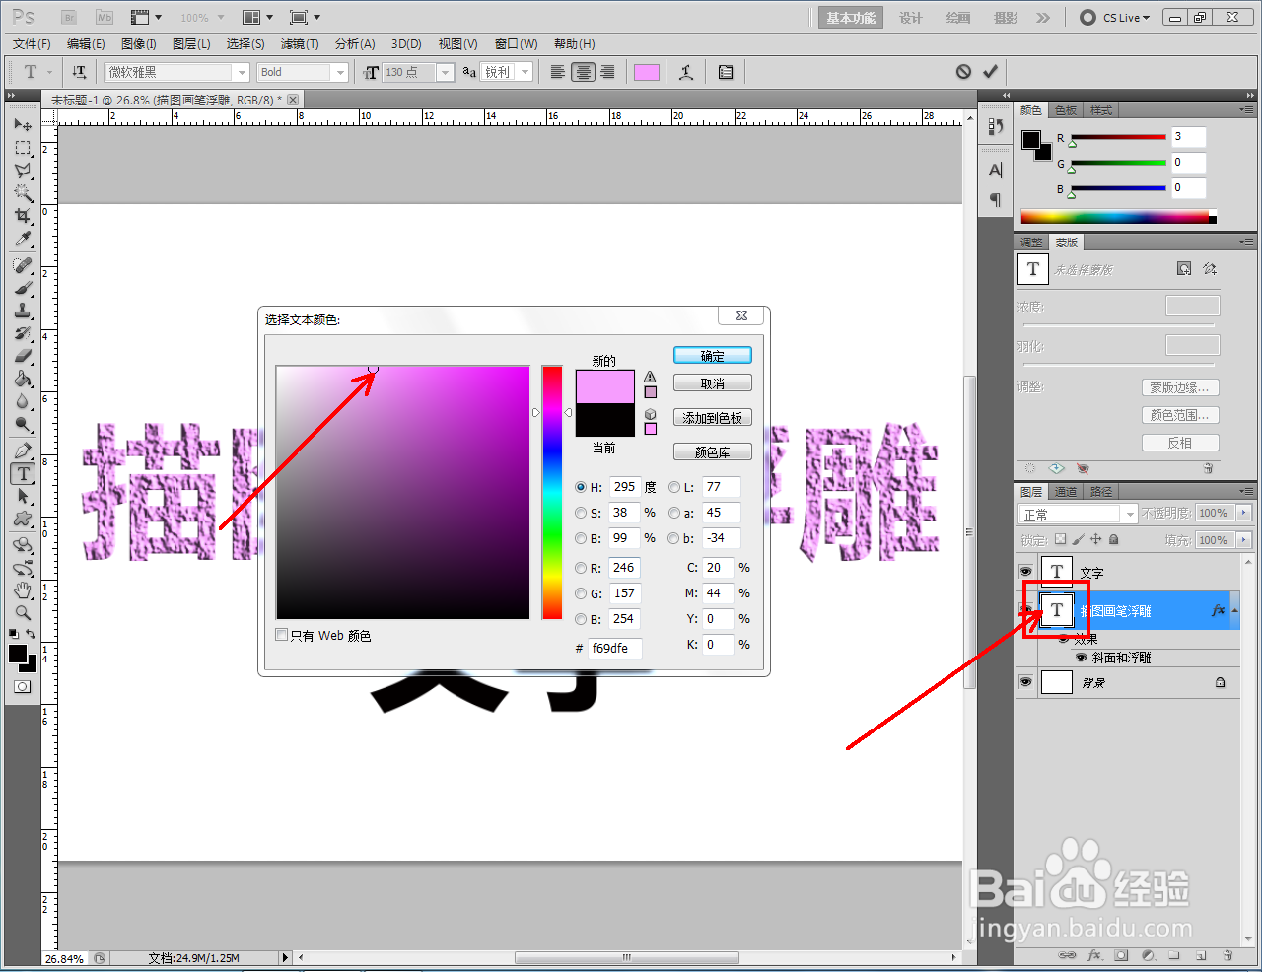
Task: Select the Clone Stamp tool
Action: 23,312
